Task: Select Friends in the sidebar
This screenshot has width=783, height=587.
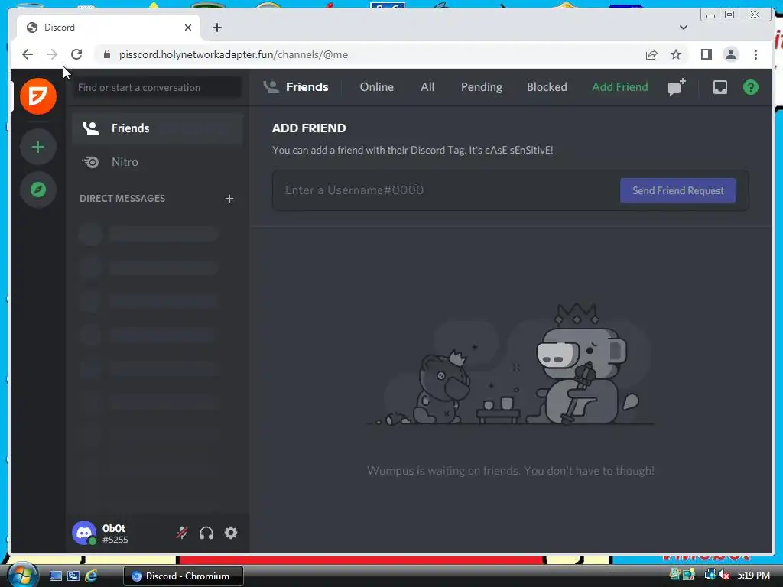Action: click(x=158, y=128)
